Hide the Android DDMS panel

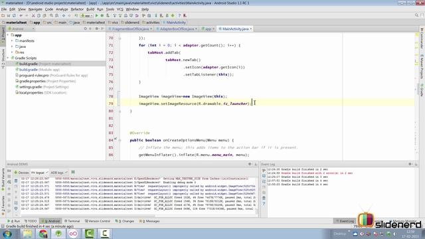[256, 164]
